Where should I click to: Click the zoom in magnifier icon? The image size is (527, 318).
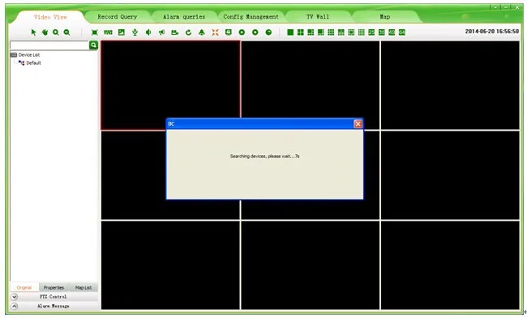[x=56, y=32]
